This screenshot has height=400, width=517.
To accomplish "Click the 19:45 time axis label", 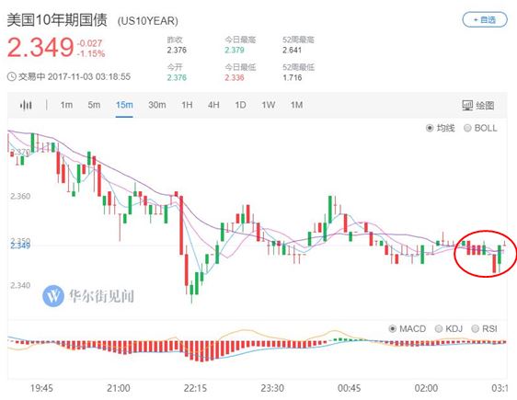I will pyautogui.click(x=41, y=388).
